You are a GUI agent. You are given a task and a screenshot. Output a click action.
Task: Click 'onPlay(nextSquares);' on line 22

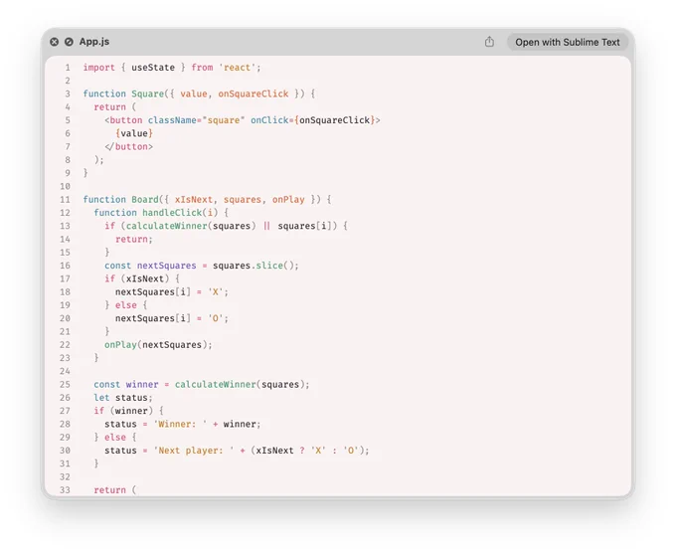tap(158, 345)
